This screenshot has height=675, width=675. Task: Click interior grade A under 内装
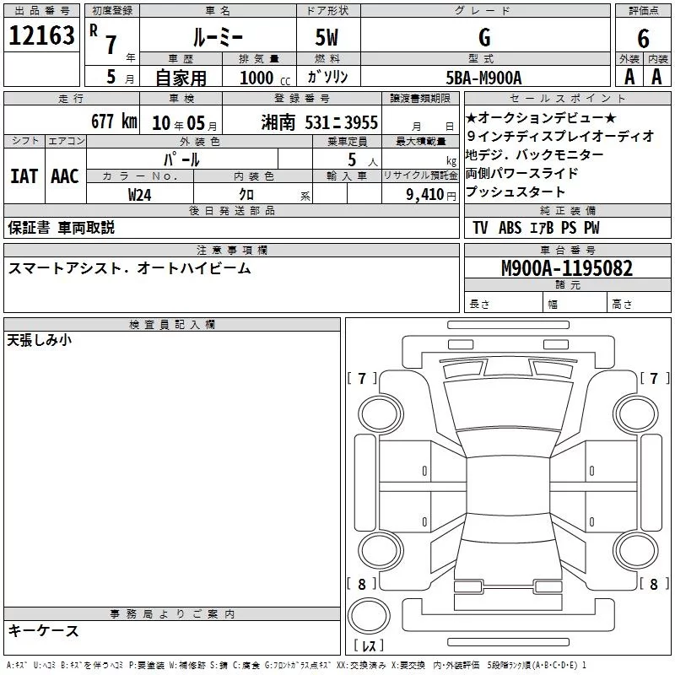tap(656, 77)
